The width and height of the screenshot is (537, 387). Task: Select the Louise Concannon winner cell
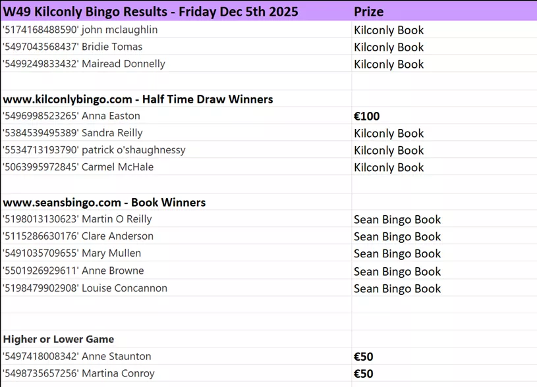coord(85,288)
